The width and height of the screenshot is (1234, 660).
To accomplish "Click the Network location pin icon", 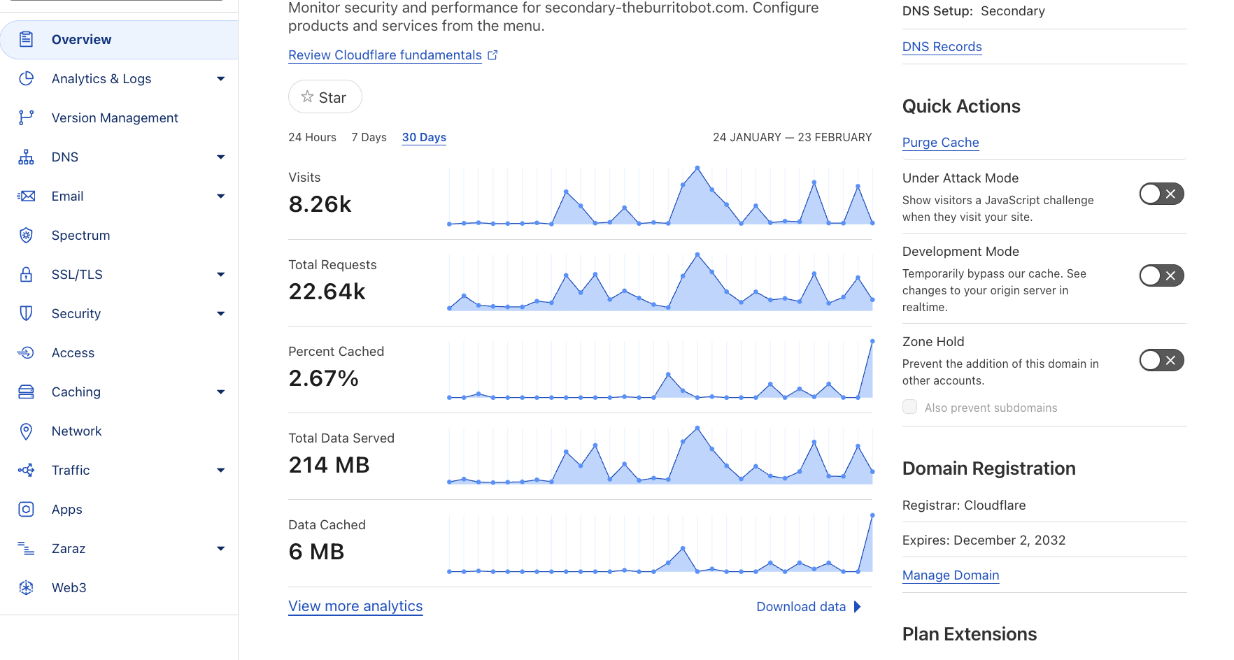I will coord(26,431).
